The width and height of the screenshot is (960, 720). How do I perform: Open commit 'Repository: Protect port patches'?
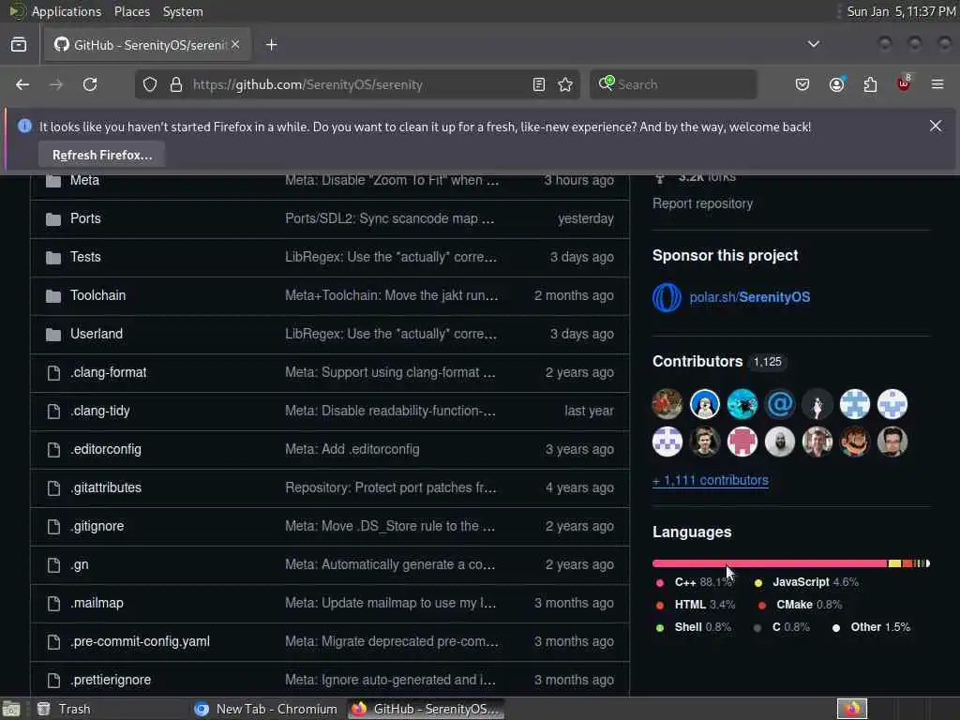point(391,487)
